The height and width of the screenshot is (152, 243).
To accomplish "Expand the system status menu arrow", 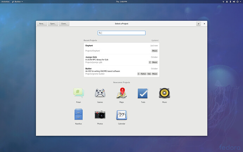I will coord(241,2).
